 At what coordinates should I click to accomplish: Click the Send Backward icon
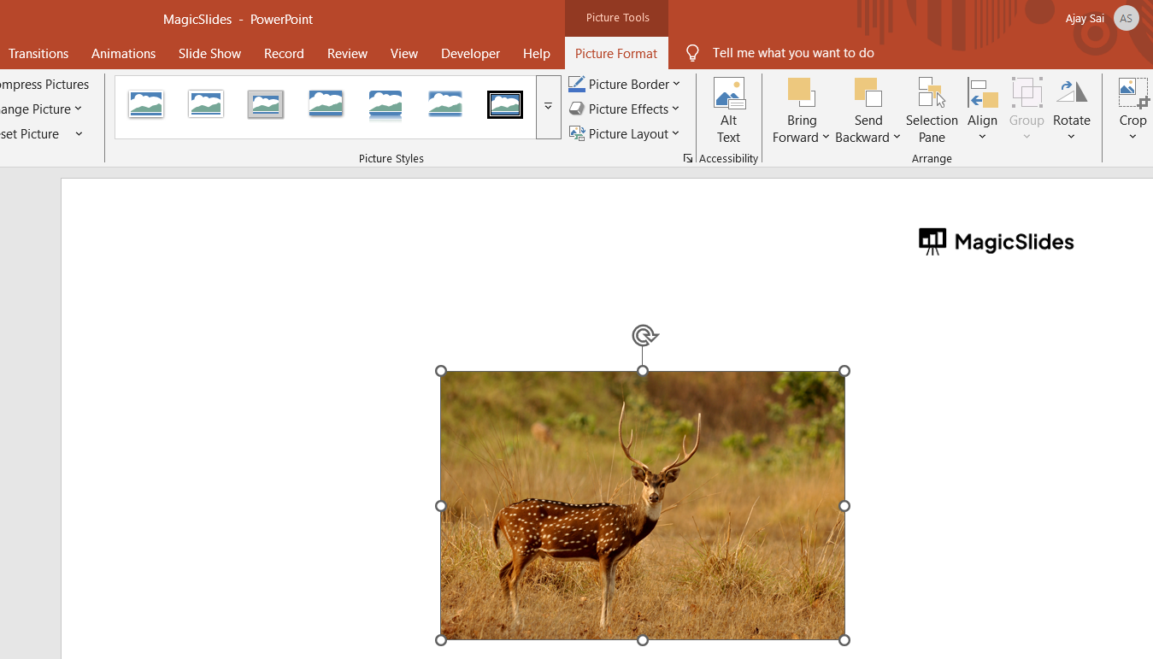pyautogui.click(x=868, y=92)
